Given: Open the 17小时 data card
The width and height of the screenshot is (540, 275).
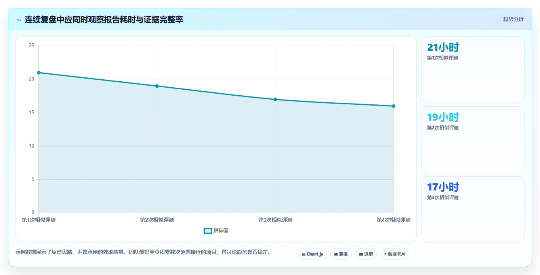Looking at the screenshot, I should pyautogui.click(x=473, y=209).
